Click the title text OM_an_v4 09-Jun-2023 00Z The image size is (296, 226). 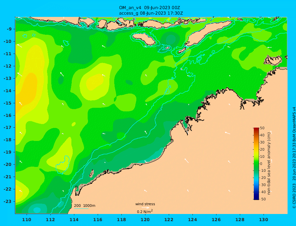point(150,8)
